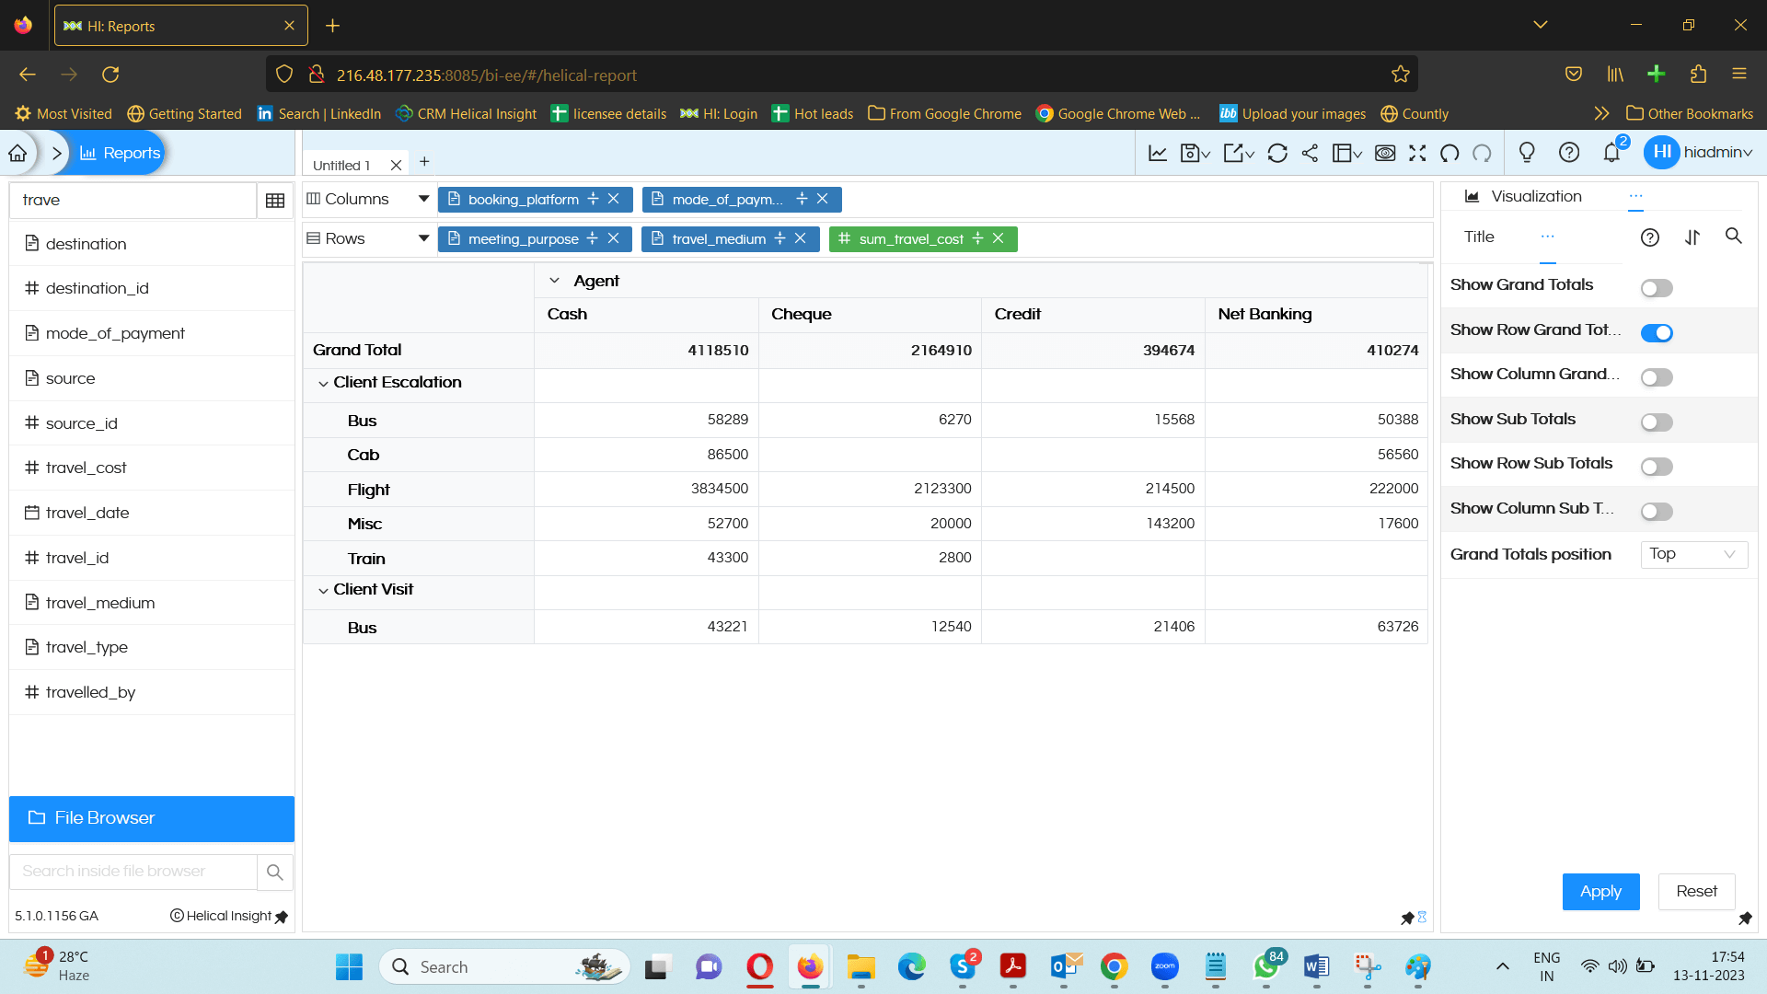This screenshot has height=994, width=1767.
Task: Open CRM Helical Insight bookmark
Action: tap(466, 114)
